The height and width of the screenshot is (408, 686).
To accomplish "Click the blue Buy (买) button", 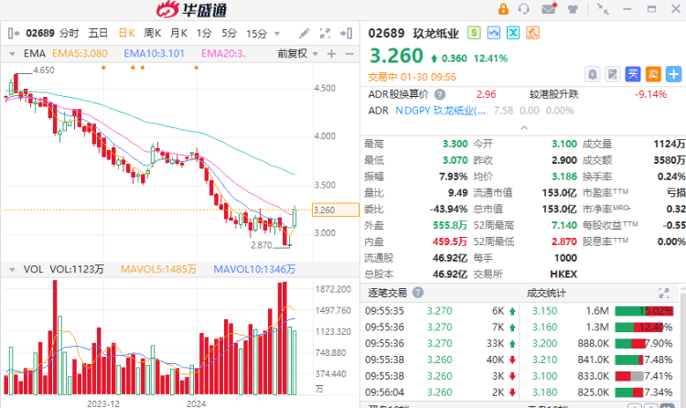I will click(633, 74).
